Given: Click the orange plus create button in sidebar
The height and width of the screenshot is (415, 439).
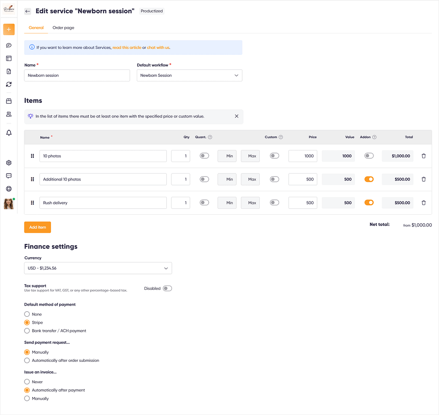Looking at the screenshot, I should 9,30.
